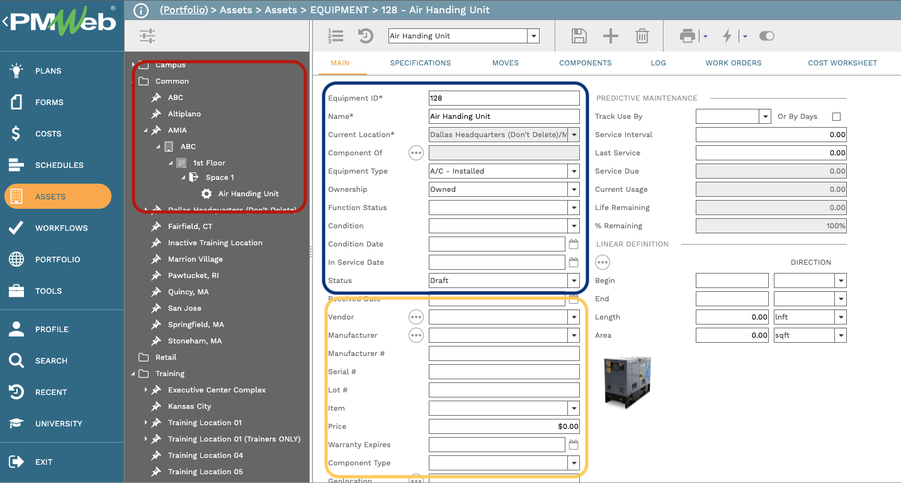The height and width of the screenshot is (483, 901).
Task: Open the record history icon in toolbar
Action: [x=366, y=36]
